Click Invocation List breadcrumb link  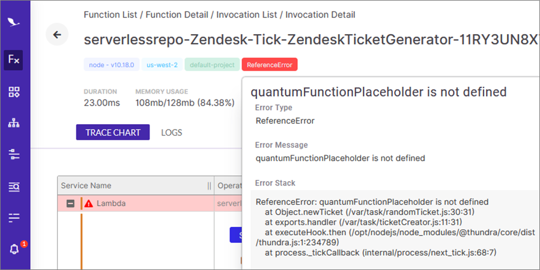coord(247,15)
